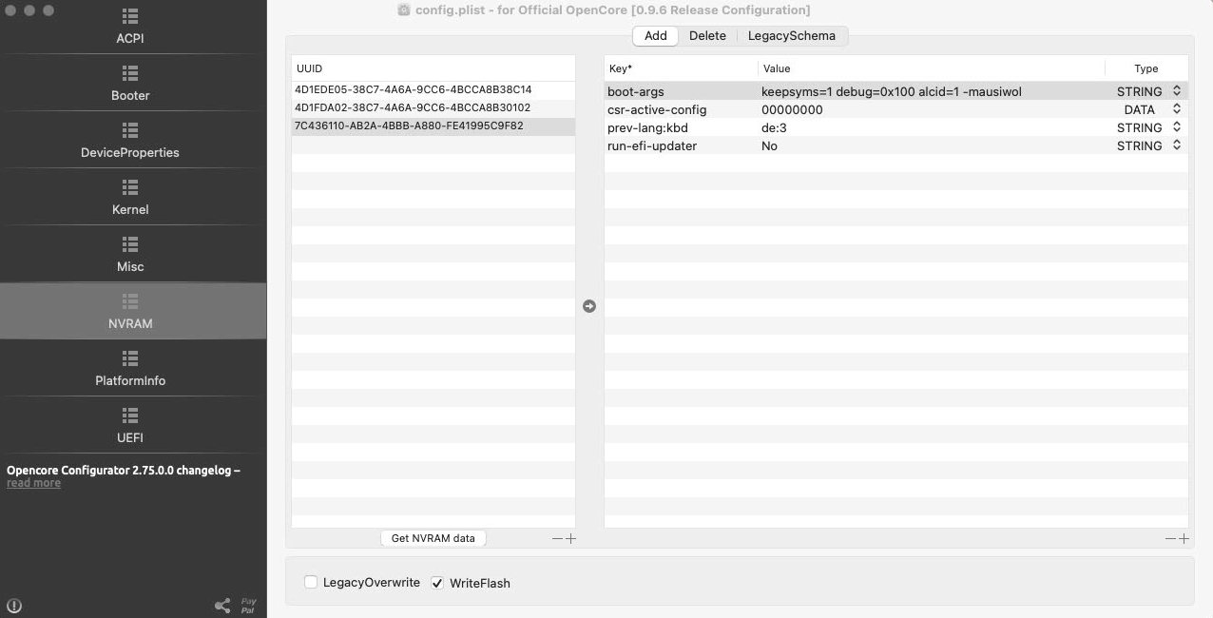This screenshot has height=618, width=1213.
Task: Select UUID 4D1FDA02-38C7-4A6A-9CC6-4BCCA8B30102
Action: (x=433, y=107)
